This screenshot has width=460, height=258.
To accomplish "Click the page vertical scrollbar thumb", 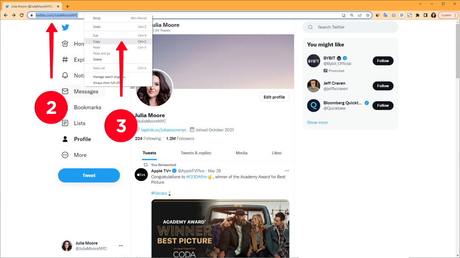I will (x=457, y=51).
